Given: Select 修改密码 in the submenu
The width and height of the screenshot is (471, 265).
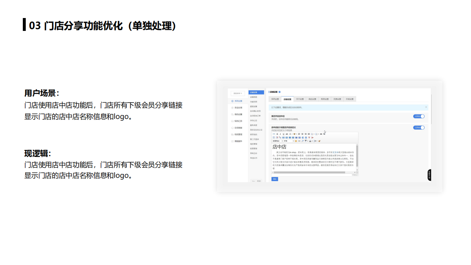Looking at the screenshot, I should click(254, 134).
